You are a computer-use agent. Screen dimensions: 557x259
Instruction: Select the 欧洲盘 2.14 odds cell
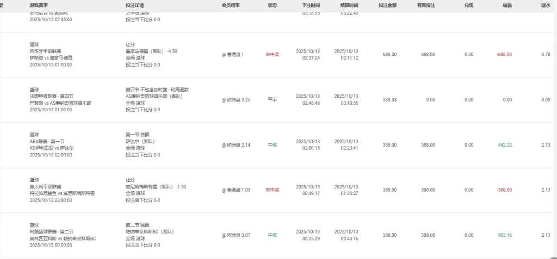pos(236,145)
